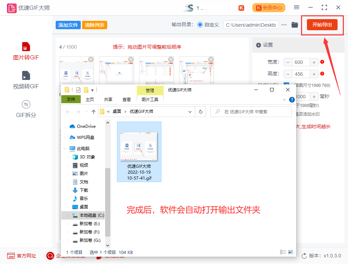This screenshot has height=264, width=348.
Task: Decrease height with minus button
Action: [x=288, y=74]
